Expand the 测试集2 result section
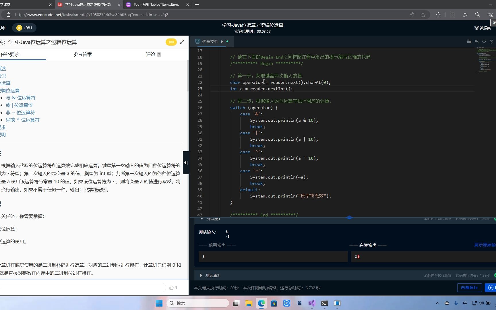 point(201,276)
